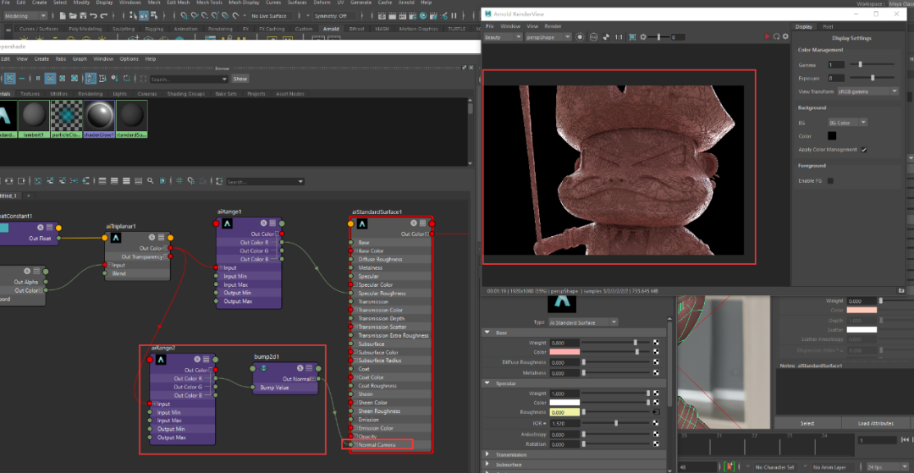Collapse the Specular section
This screenshot has width=914, height=473.
487,383
